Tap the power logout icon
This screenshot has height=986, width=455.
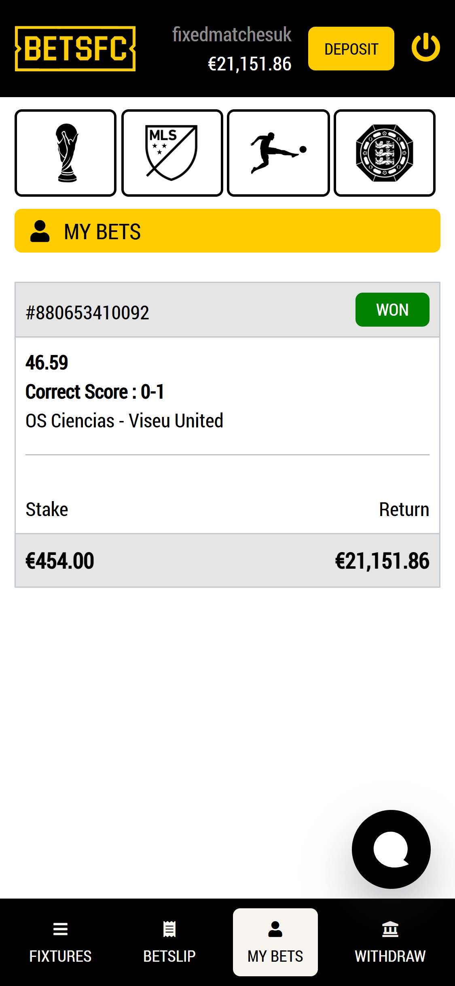pos(425,48)
